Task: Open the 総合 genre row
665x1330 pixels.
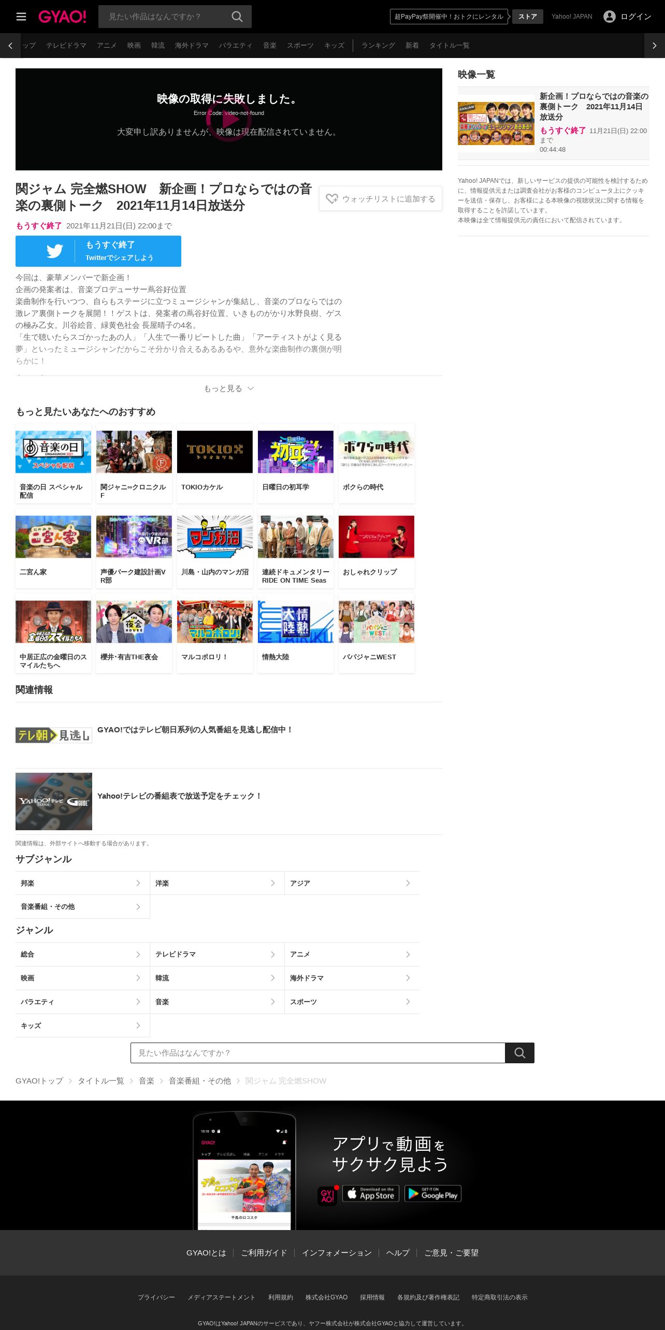Action: (82, 954)
